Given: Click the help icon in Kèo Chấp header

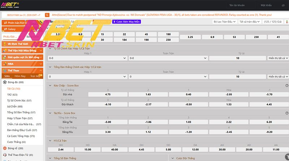Looking at the screenshot, I should (287, 86).
